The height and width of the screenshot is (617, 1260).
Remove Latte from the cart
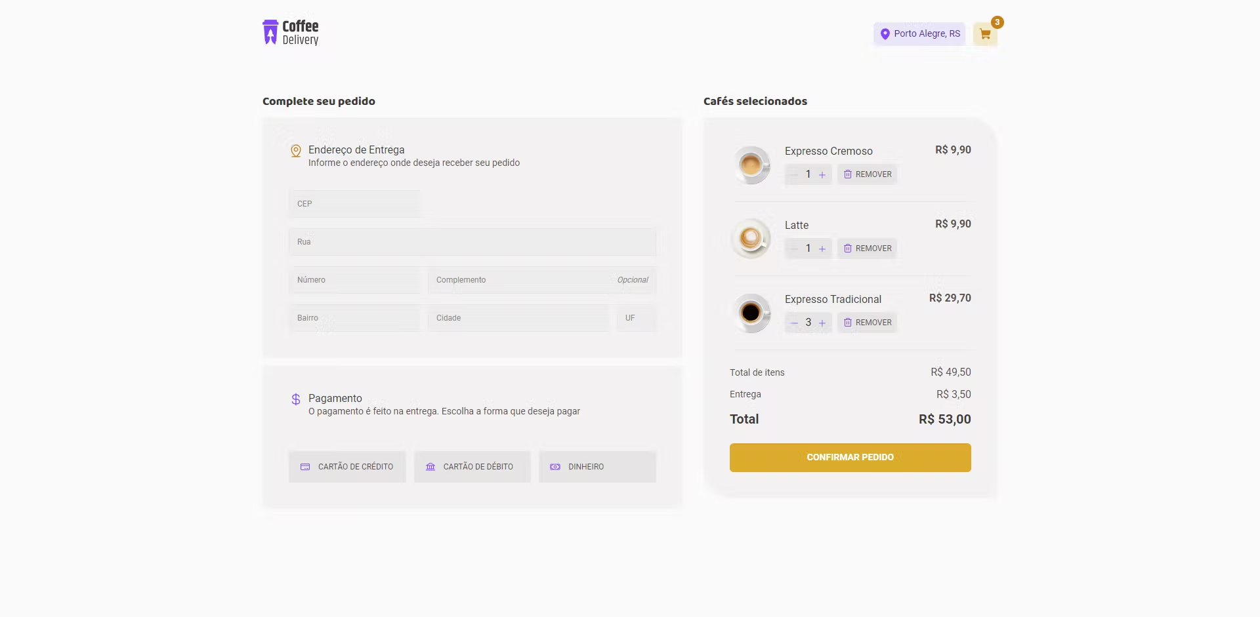[867, 249]
